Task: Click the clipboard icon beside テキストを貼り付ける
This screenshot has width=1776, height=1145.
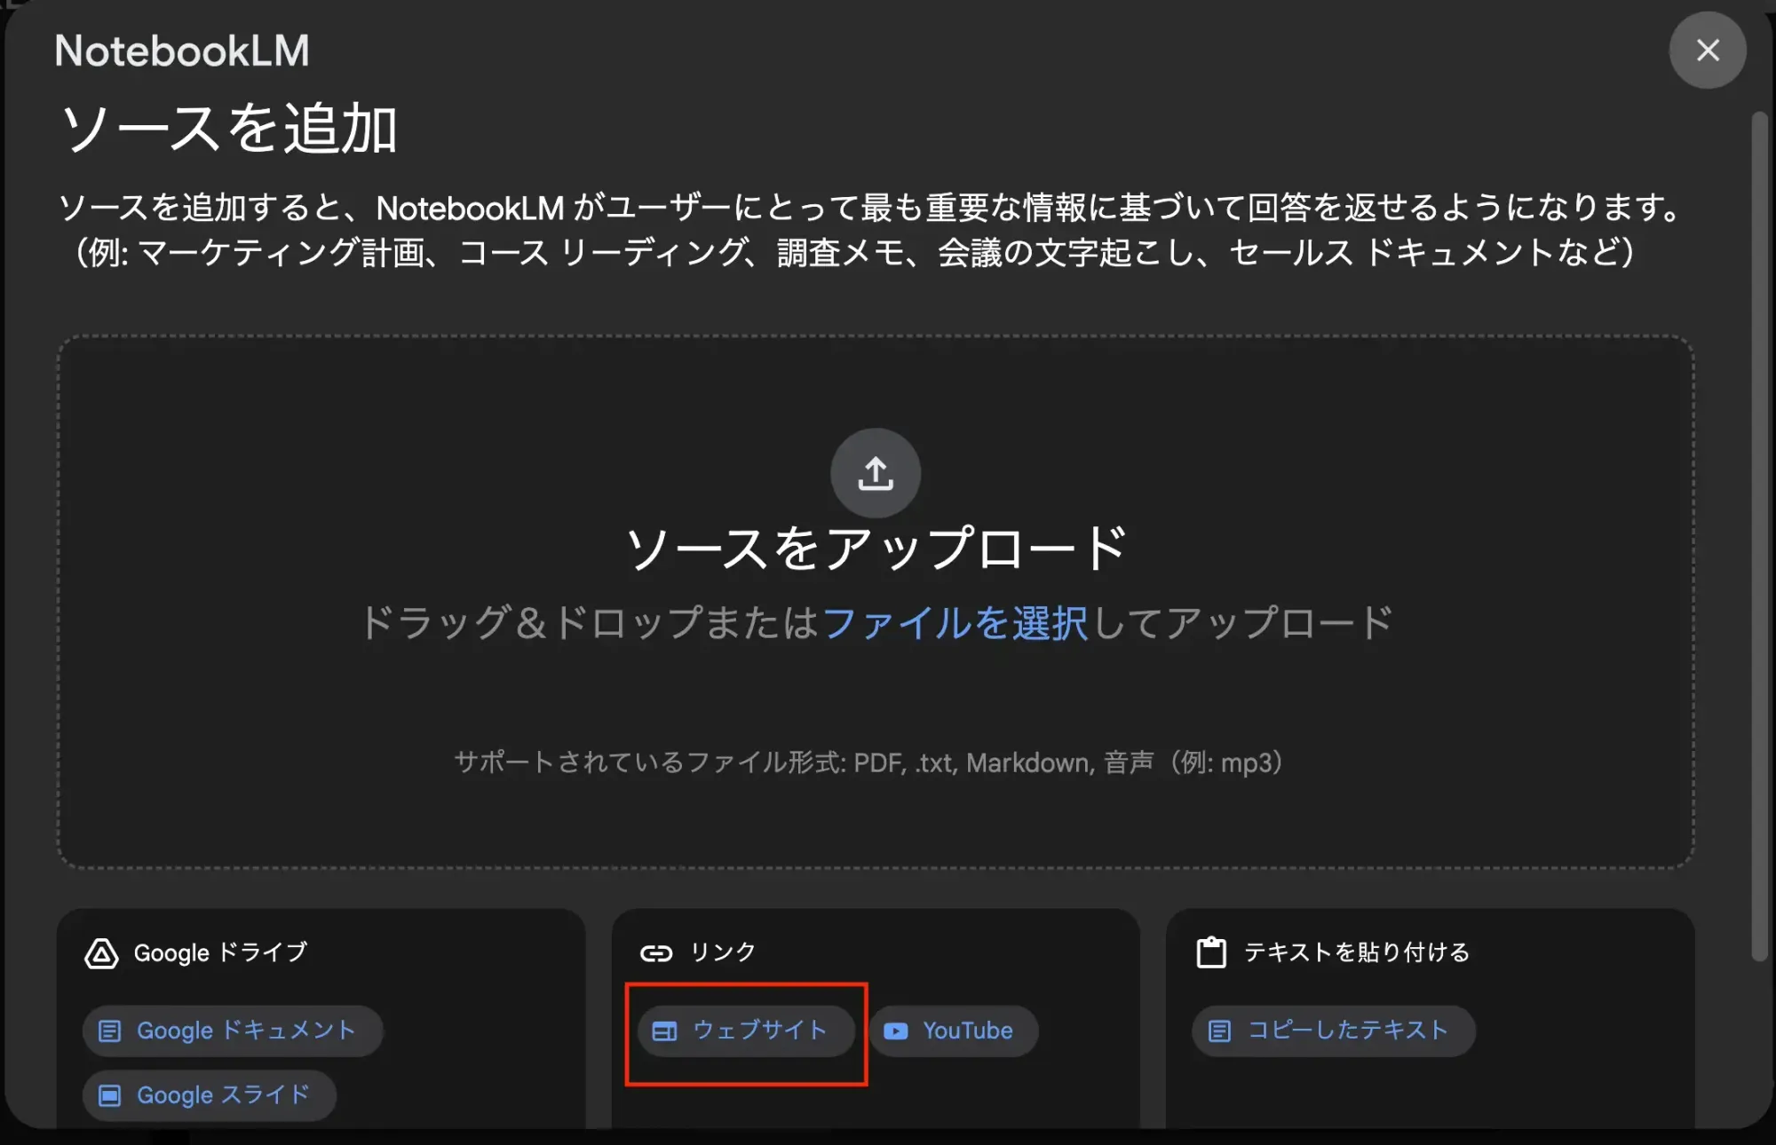Action: 1211,952
